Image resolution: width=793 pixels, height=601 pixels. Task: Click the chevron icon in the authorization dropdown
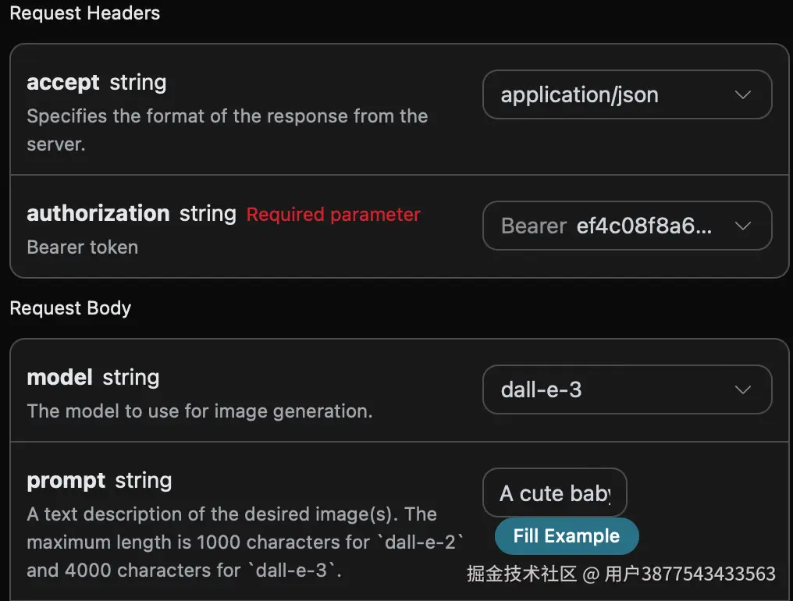click(x=743, y=226)
